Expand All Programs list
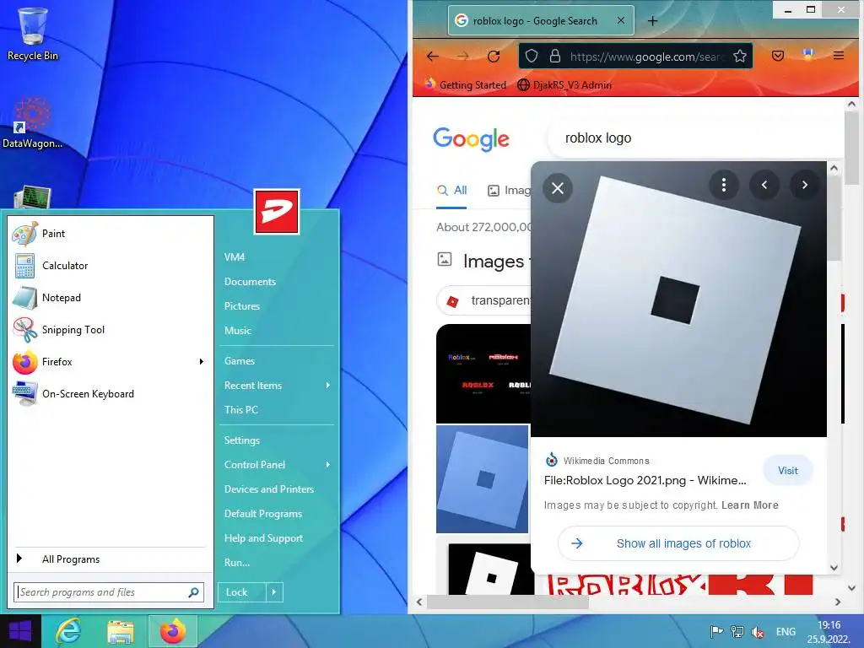864x648 pixels. [110, 559]
